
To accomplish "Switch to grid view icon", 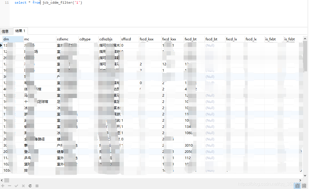I will pyautogui.click(x=297, y=186).
